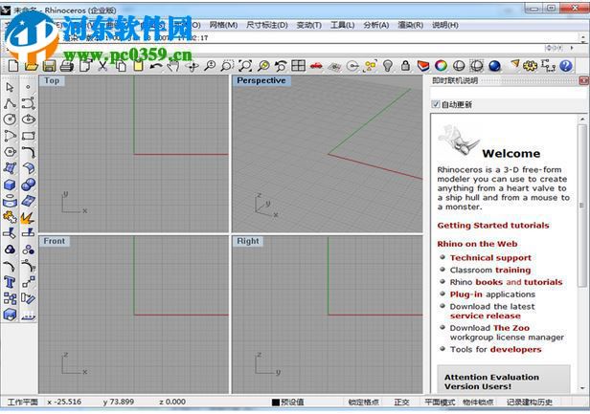Toggle 记录建构历史 in the status bar

coord(529,402)
